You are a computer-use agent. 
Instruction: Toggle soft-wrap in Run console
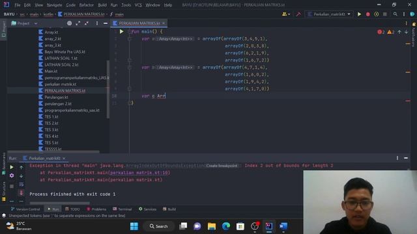coord(22,185)
